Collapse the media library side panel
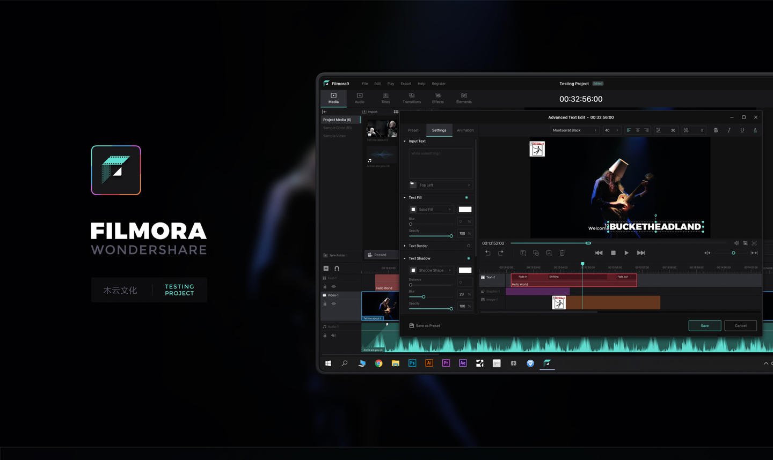The image size is (773, 460). pyautogui.click(x=325, y=112)
